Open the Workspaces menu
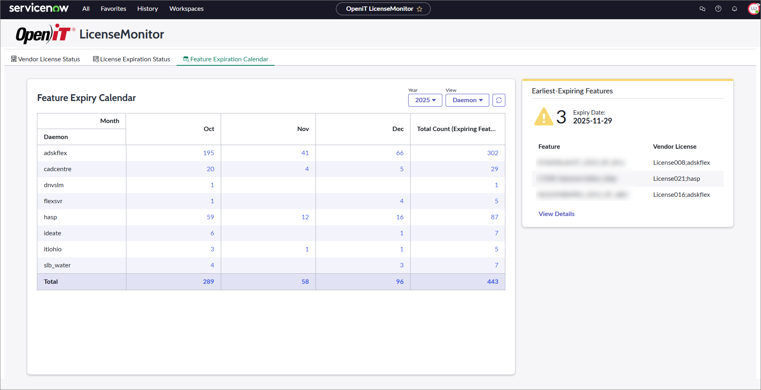 pos(187,9)
